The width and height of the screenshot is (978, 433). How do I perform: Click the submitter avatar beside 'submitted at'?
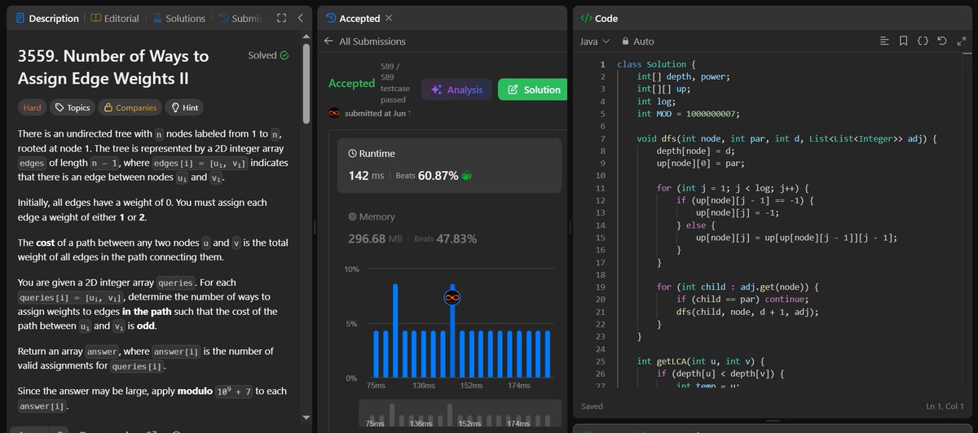pos(333,113)
